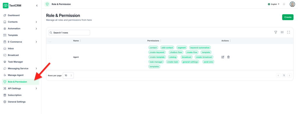
Task: Click the Template icon in the sidebar
Action: click(5, 35)
